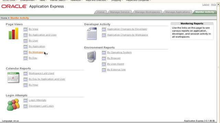Open the Manage Workspaces tab
220x123 pixels.
(147, 12)
